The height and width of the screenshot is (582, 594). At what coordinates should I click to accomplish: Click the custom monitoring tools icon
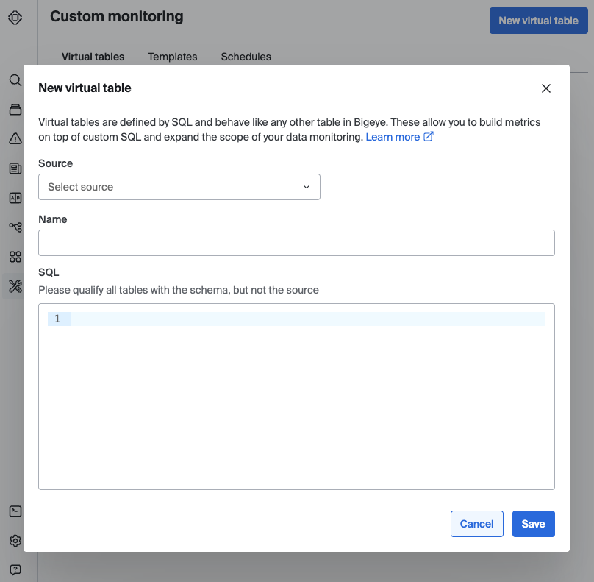click(x=15, y=286)
